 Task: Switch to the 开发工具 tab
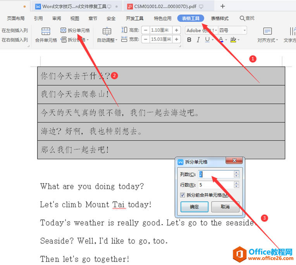pyautogui.click(x=134, y=18)
